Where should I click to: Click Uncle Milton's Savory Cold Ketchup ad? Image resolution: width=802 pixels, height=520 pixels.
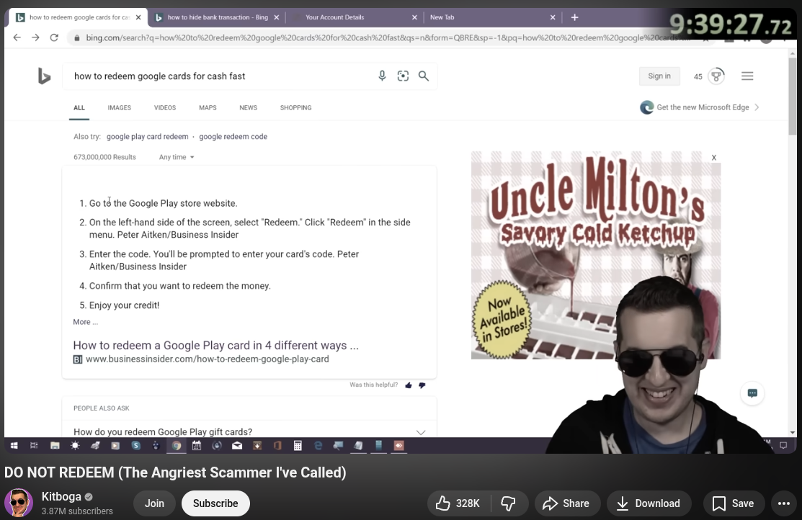pos(596,255)
